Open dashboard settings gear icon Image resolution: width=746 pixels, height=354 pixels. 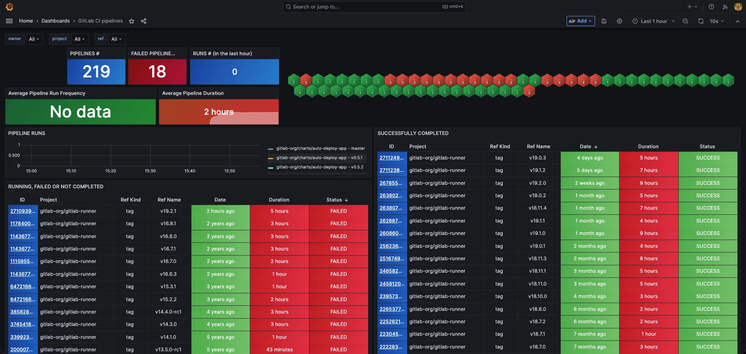620,21
